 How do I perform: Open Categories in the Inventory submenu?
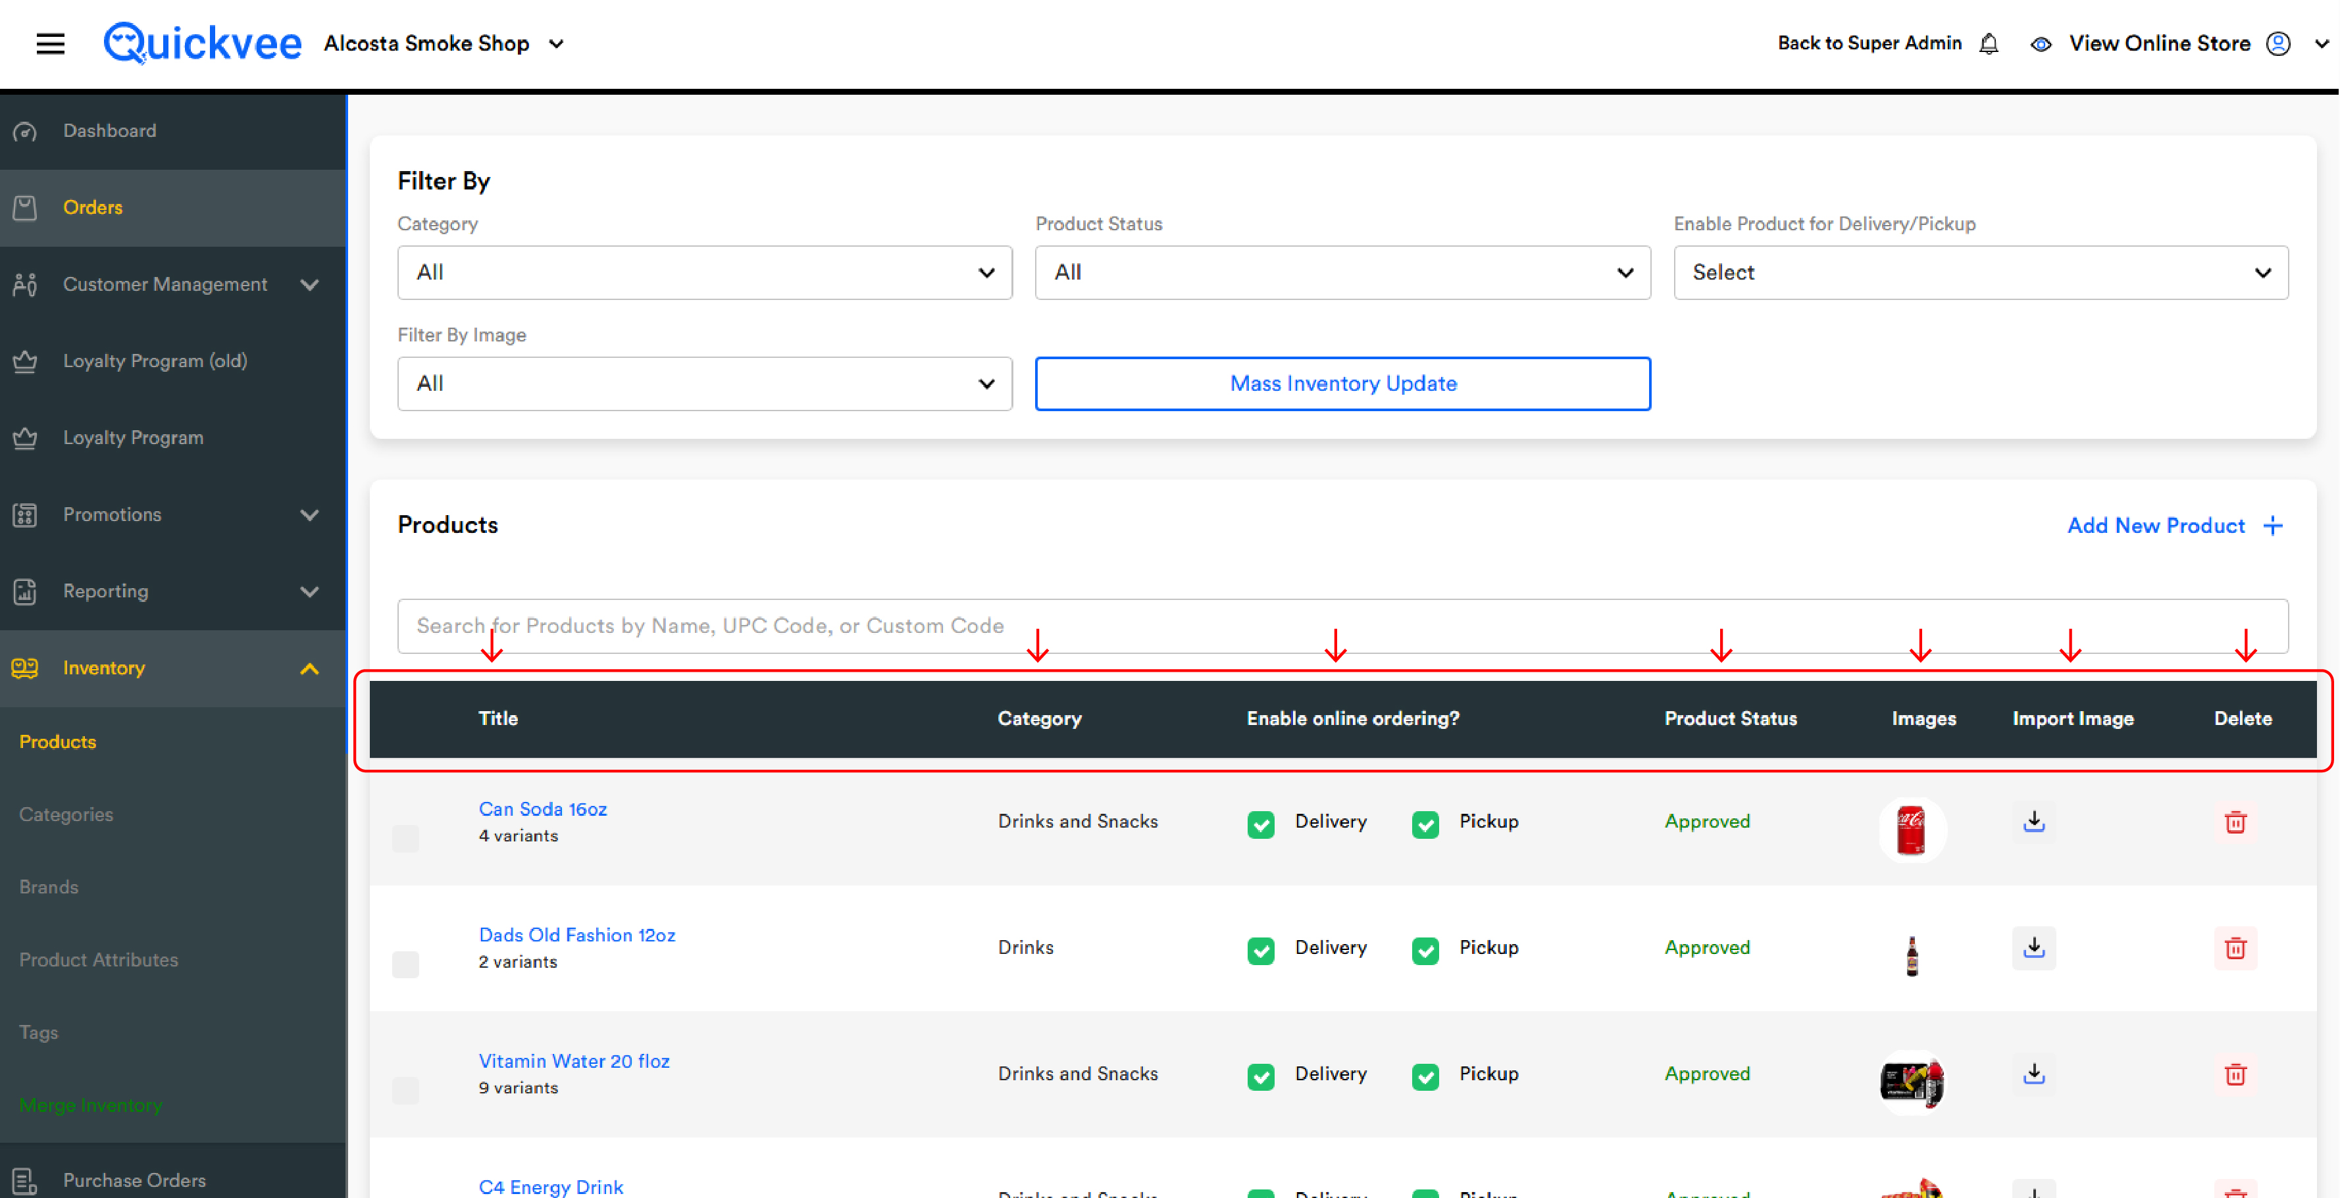[66, 814]
